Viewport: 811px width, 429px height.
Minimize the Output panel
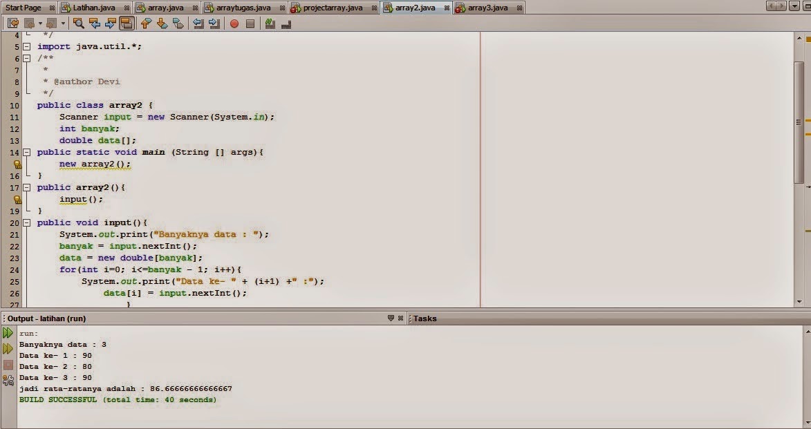391,318
